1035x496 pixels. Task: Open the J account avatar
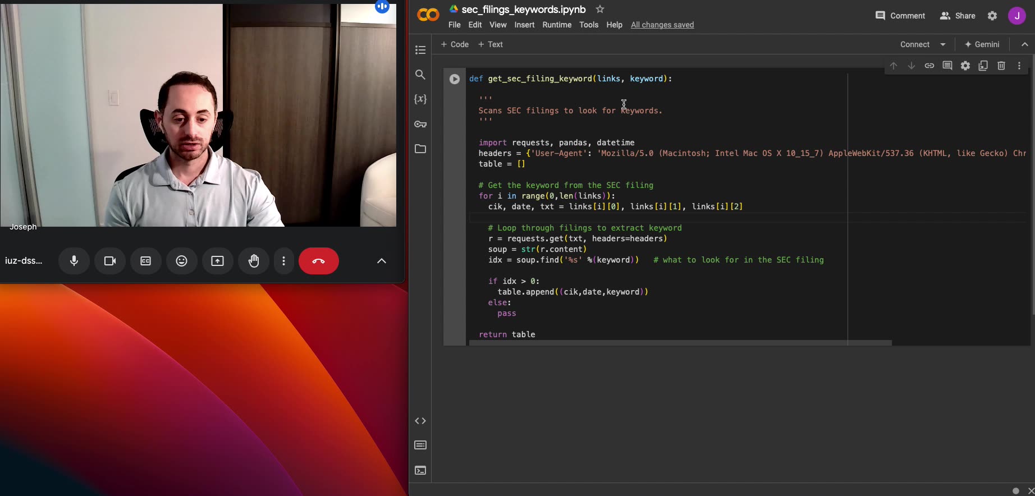tap(1017, 16)
